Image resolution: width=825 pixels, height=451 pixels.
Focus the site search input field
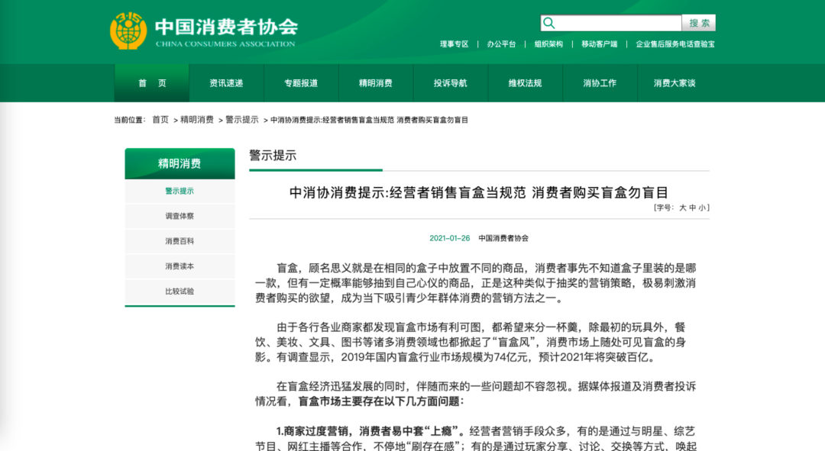(611, 23)
